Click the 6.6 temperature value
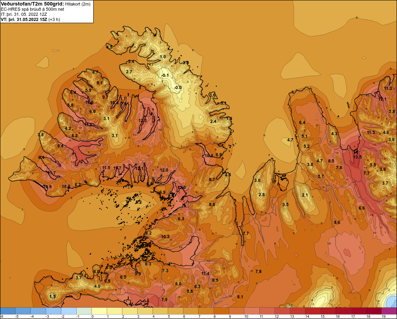 coord(362,208)
